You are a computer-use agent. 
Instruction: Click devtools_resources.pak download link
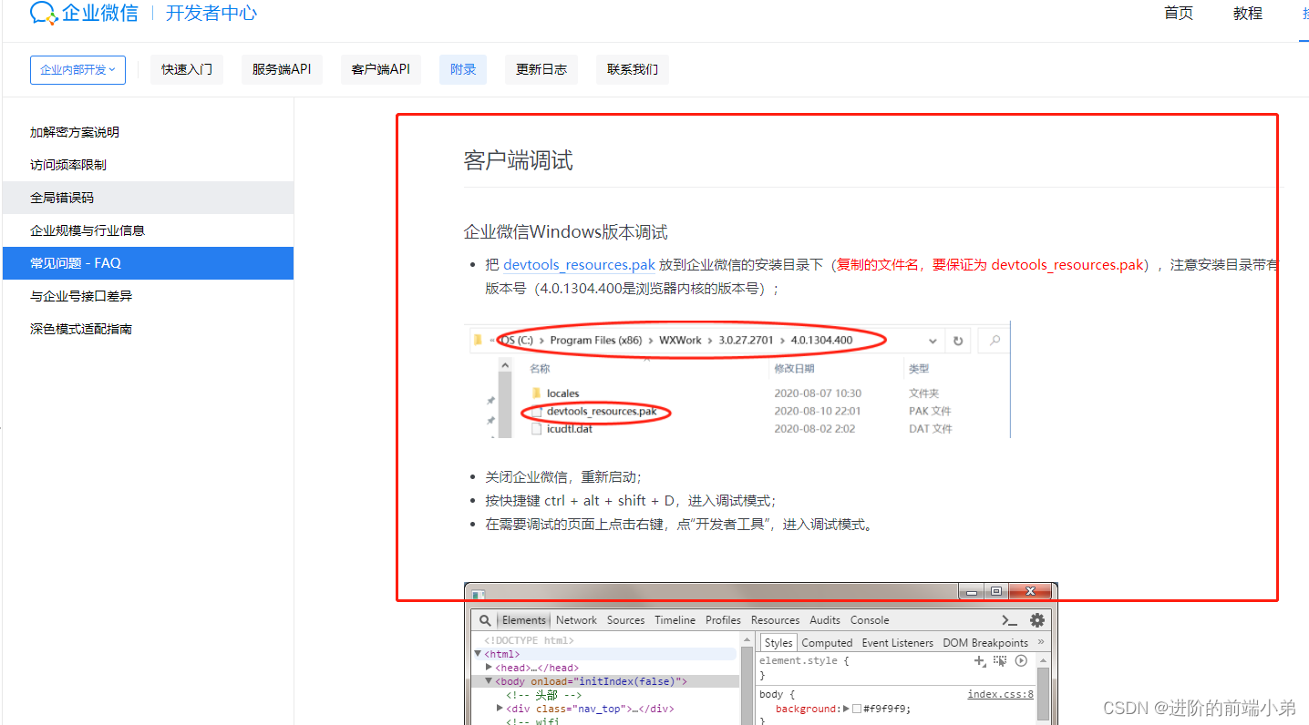click(579, 265)
